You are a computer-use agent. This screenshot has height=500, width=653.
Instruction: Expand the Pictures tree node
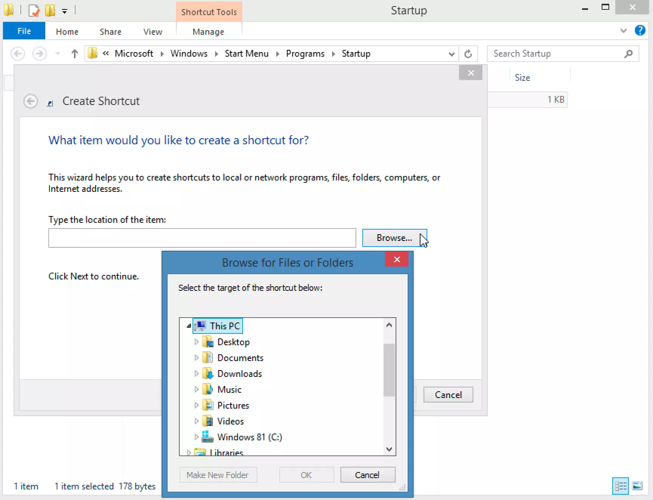[x=196, y=405]
